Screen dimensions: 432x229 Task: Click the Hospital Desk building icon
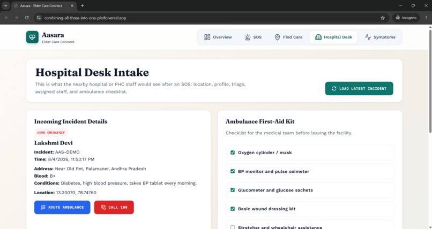318,37
